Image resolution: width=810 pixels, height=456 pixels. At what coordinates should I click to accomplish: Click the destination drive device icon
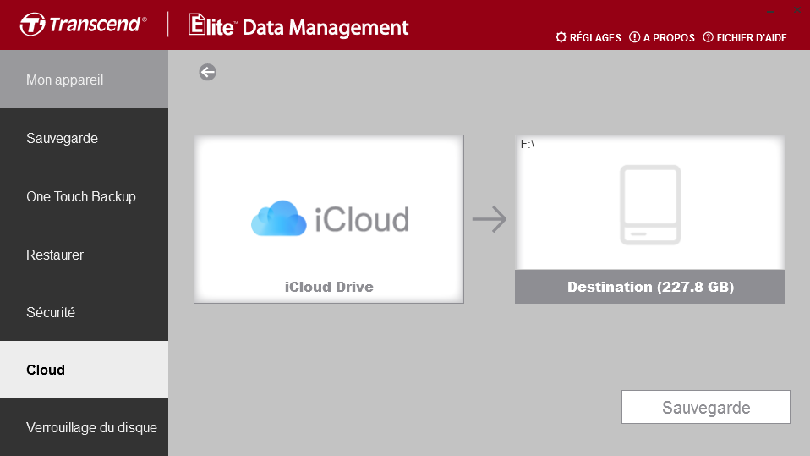(x=650, y=204)
